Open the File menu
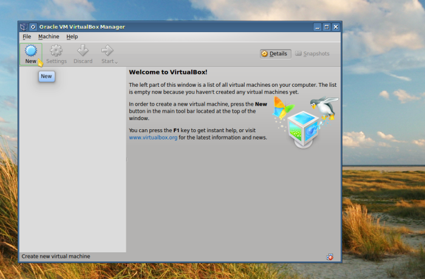Screen dimensions: 425x279 pyautogui.click(x=27, y=36)
